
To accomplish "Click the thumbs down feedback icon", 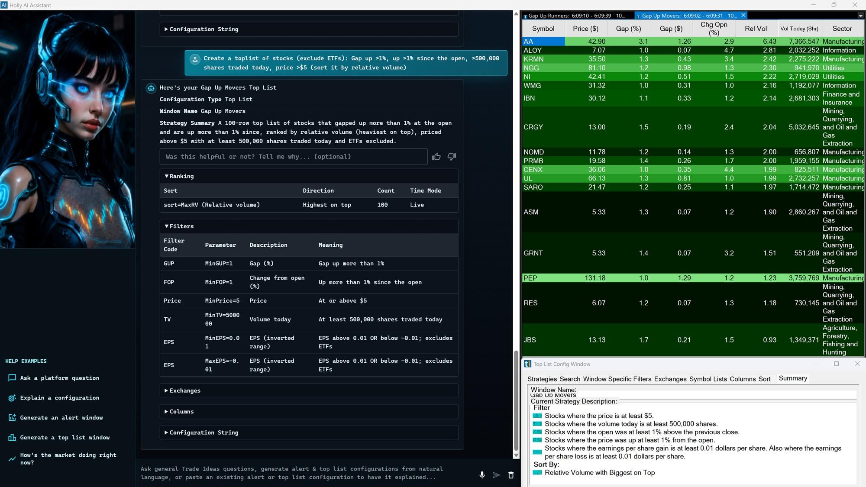I will pyautogui.click(x=452, y=157).
